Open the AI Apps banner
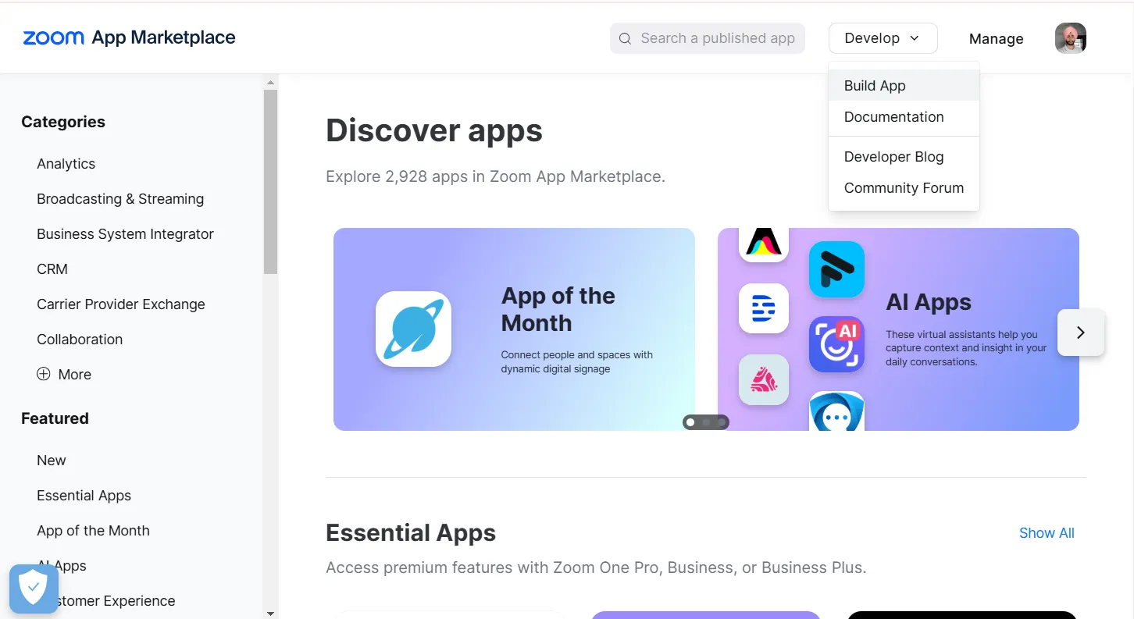The image size is (1134, 619). point(898,329)
